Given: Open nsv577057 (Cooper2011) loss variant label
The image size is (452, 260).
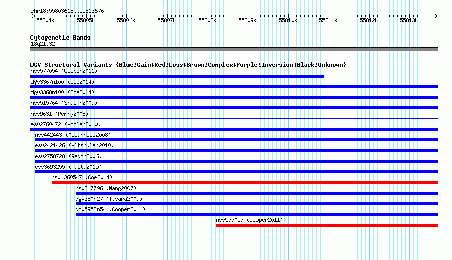Looking at the screenshot, I should [250, 220].
